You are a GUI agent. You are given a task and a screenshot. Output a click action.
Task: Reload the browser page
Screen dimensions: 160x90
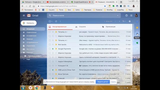click(30, 6)
